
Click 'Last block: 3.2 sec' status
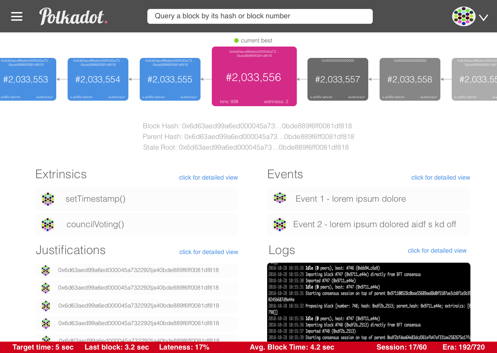point(117,347)
